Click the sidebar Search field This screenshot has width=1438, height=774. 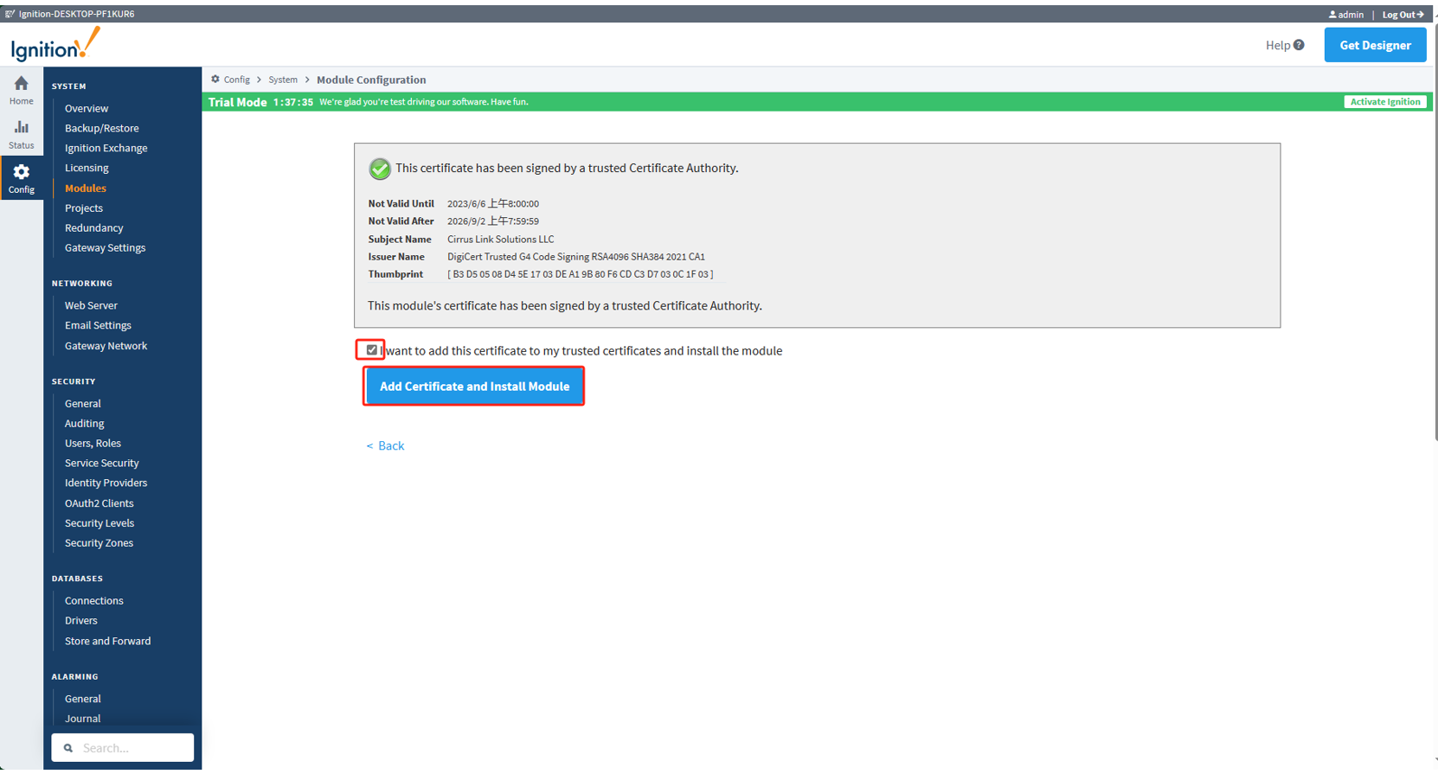[122, 748]
